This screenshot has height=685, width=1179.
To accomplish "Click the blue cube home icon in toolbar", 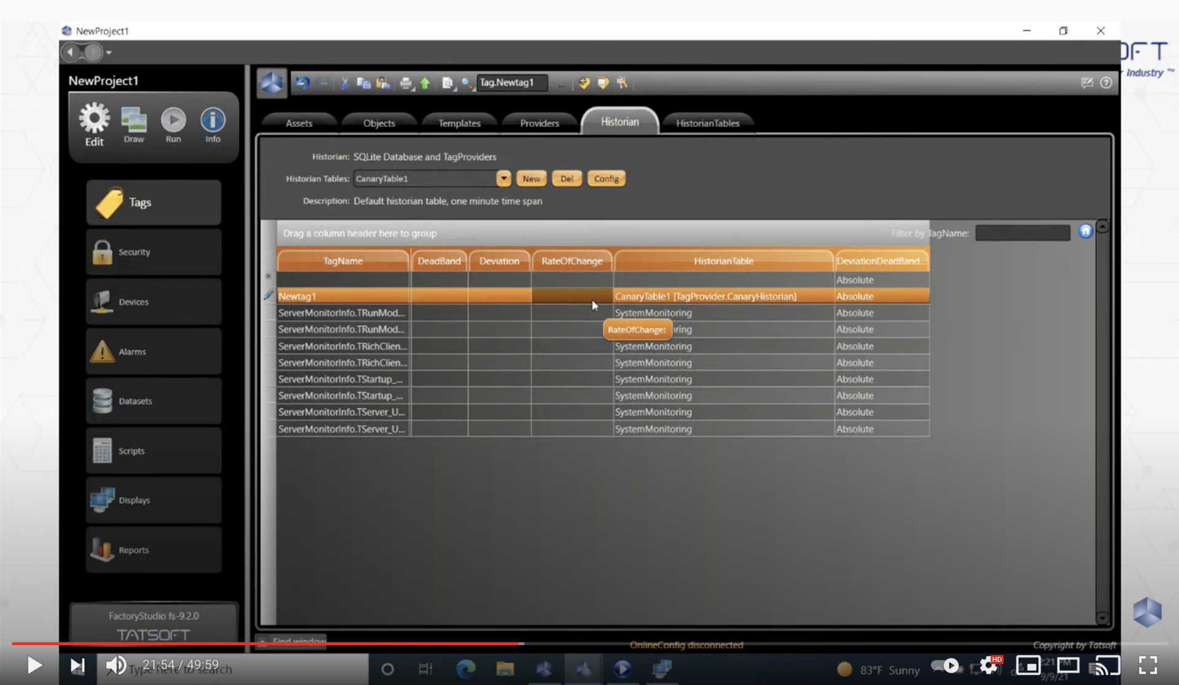I will [271, 83].
